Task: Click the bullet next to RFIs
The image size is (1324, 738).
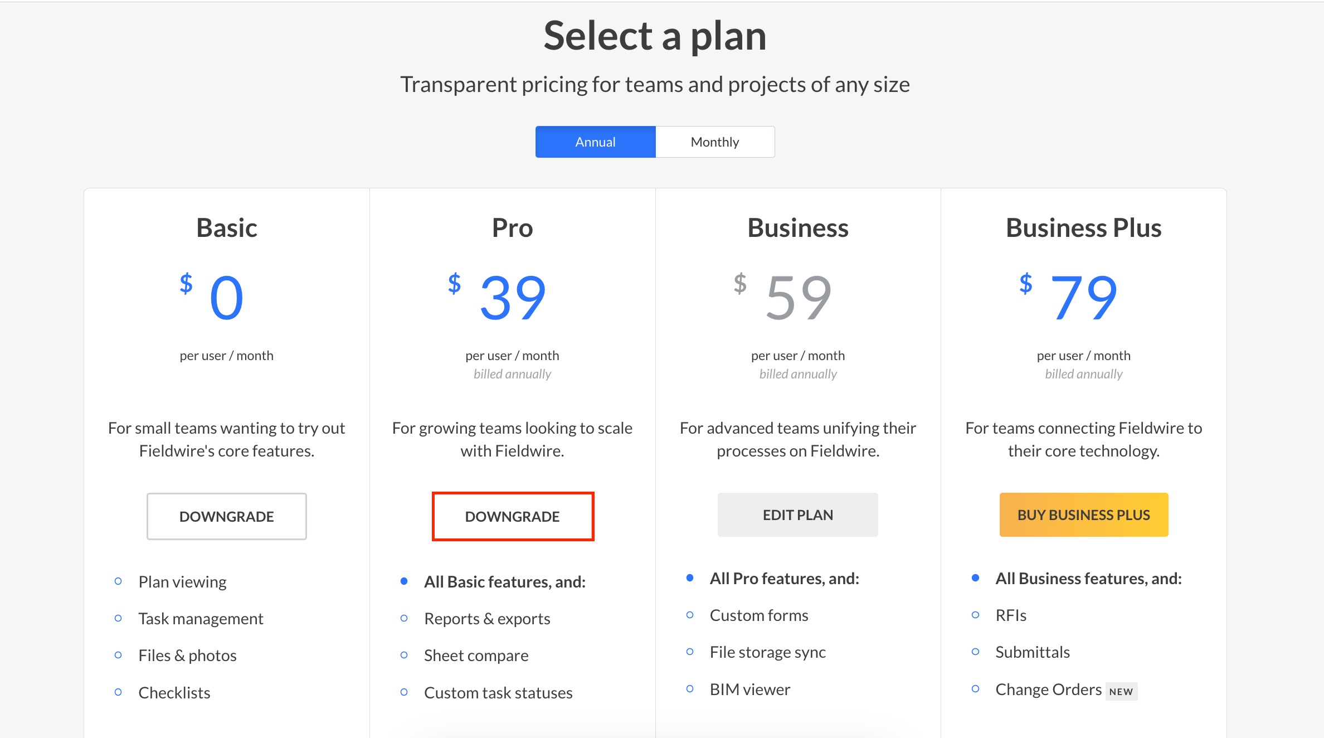Action: click(975, 615)
